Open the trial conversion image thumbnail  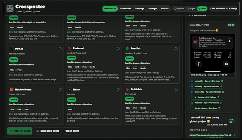point(213,53)
